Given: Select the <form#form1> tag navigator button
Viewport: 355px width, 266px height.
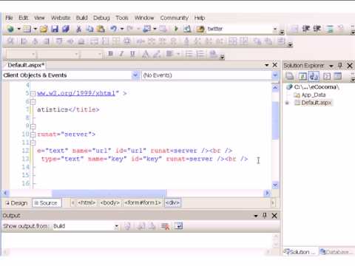Looking at the screenshot, I should tap(143, 202).
